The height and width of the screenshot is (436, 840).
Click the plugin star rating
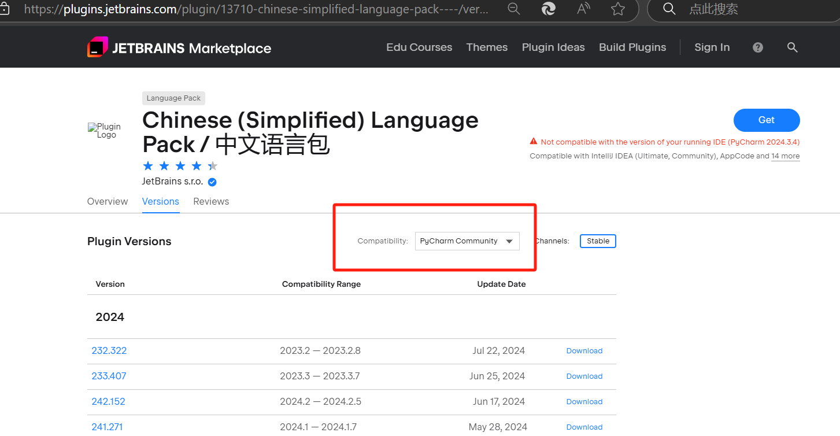pyautogui.click(x=180, y=166)
